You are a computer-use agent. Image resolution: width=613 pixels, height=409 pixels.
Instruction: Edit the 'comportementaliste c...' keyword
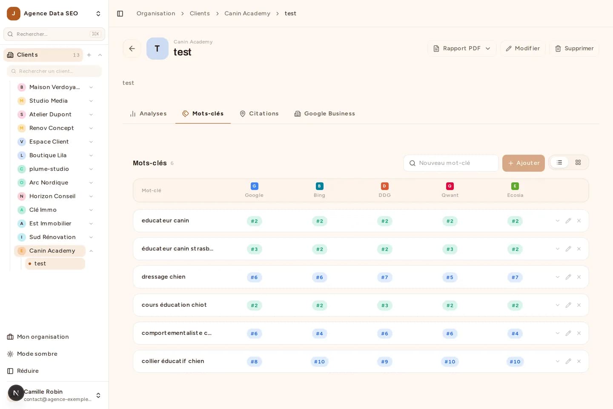tap(568, 333)
